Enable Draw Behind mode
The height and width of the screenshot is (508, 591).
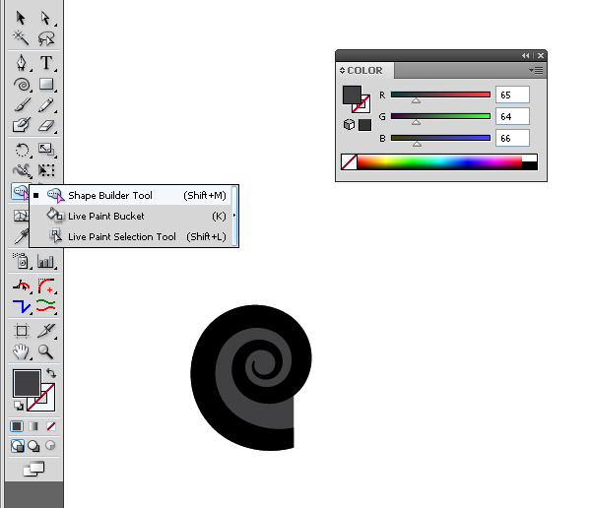(x=33, y=446)
